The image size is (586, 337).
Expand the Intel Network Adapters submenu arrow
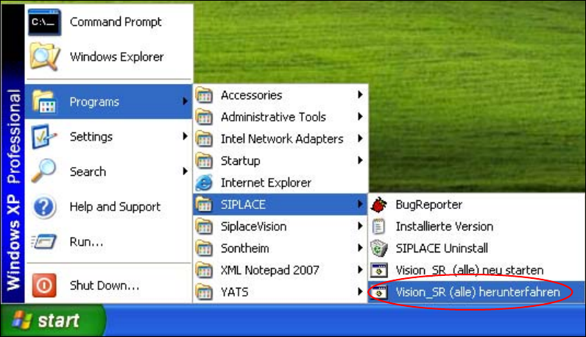360,138
